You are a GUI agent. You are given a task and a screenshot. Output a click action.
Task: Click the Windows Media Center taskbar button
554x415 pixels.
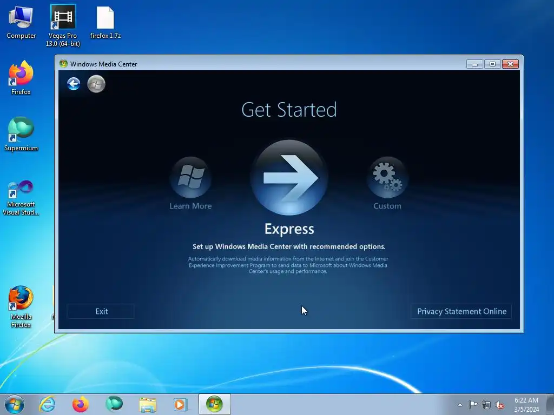(x=214, y=404)
